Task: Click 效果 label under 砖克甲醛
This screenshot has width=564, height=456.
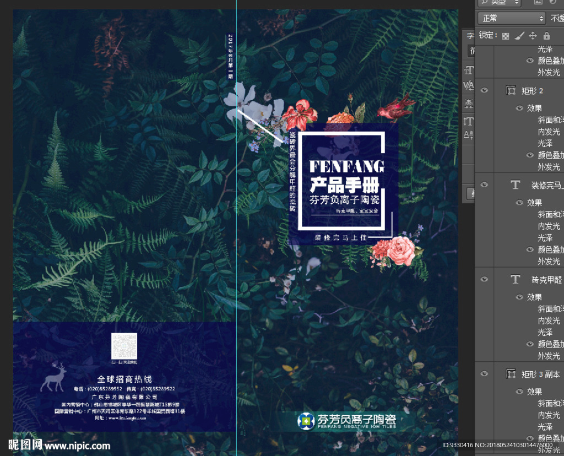Action: coord(534,297)
